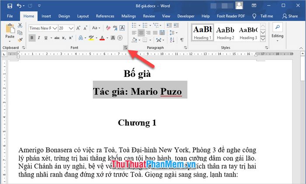Open the File menu
The image size is (306, 184).
click(10, 16)
